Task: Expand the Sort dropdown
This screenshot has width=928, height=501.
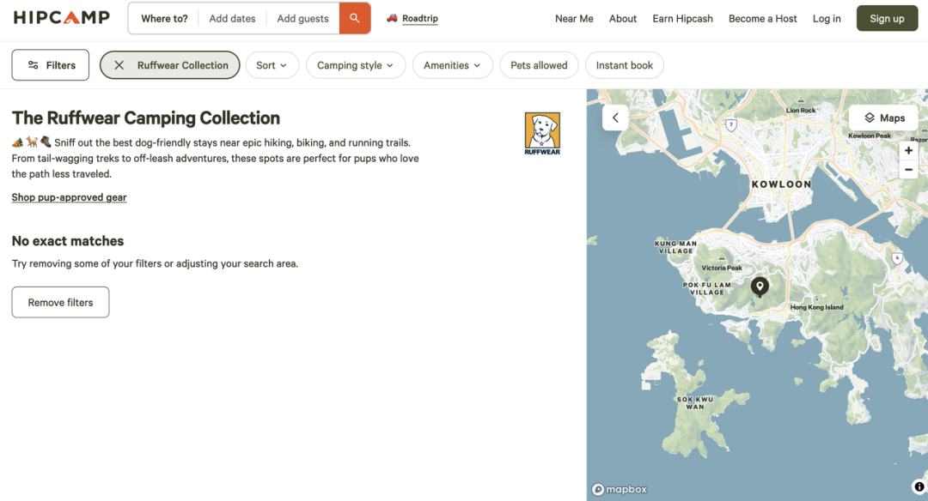Action: [x=272, y=65]
